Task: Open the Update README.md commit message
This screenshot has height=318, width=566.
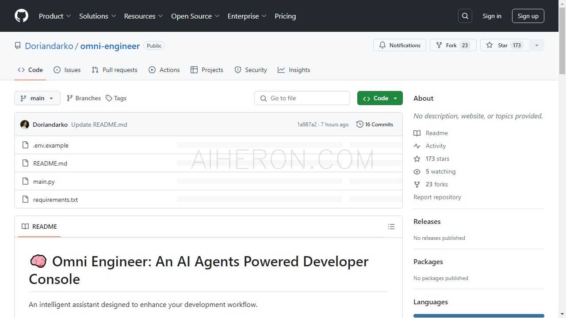Action: (x=99, y=125)
